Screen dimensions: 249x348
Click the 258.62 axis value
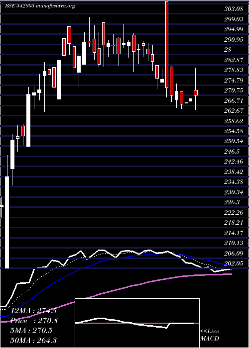[x=234, y=121]
